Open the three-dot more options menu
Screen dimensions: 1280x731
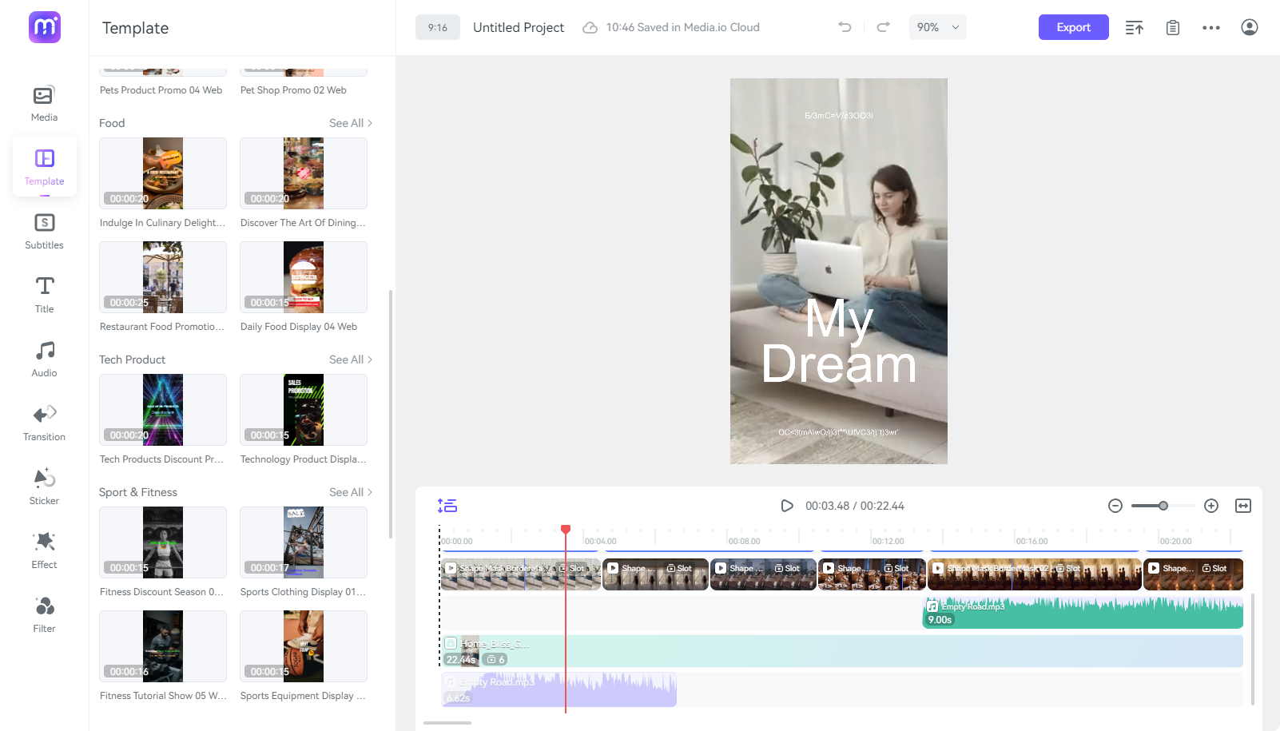(x=1210, y=27)
